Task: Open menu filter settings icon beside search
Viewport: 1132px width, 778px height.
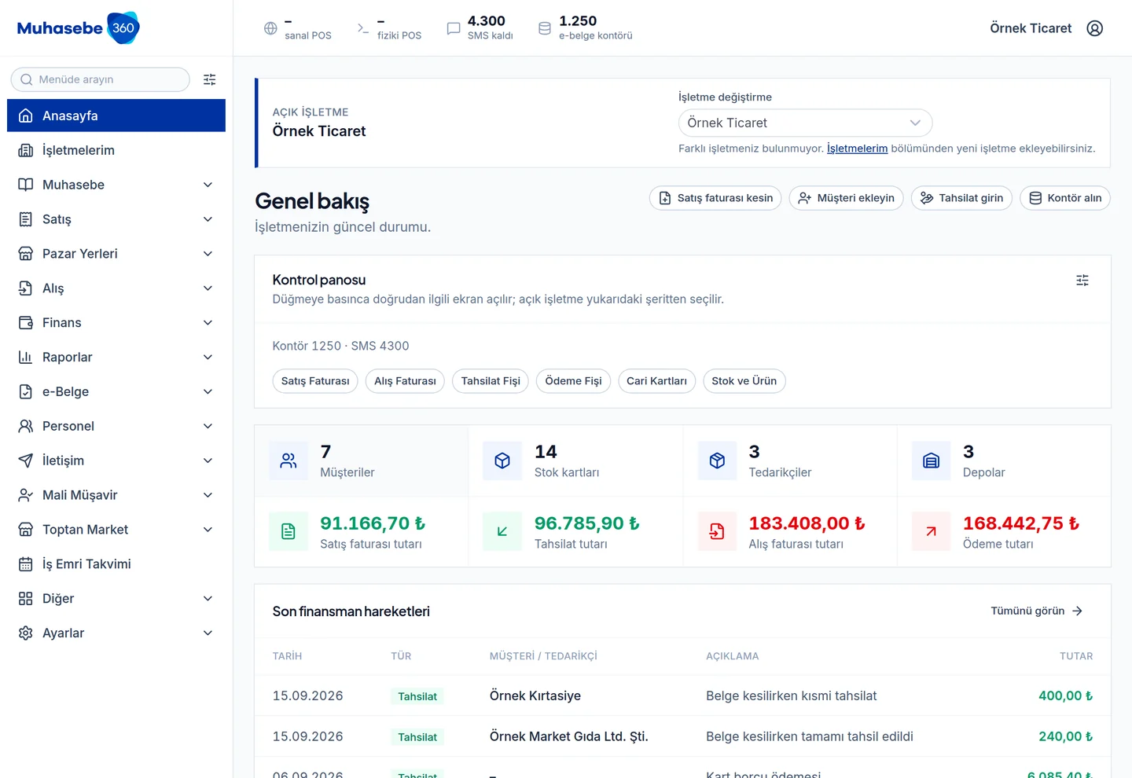Action: tap(210, 79)
